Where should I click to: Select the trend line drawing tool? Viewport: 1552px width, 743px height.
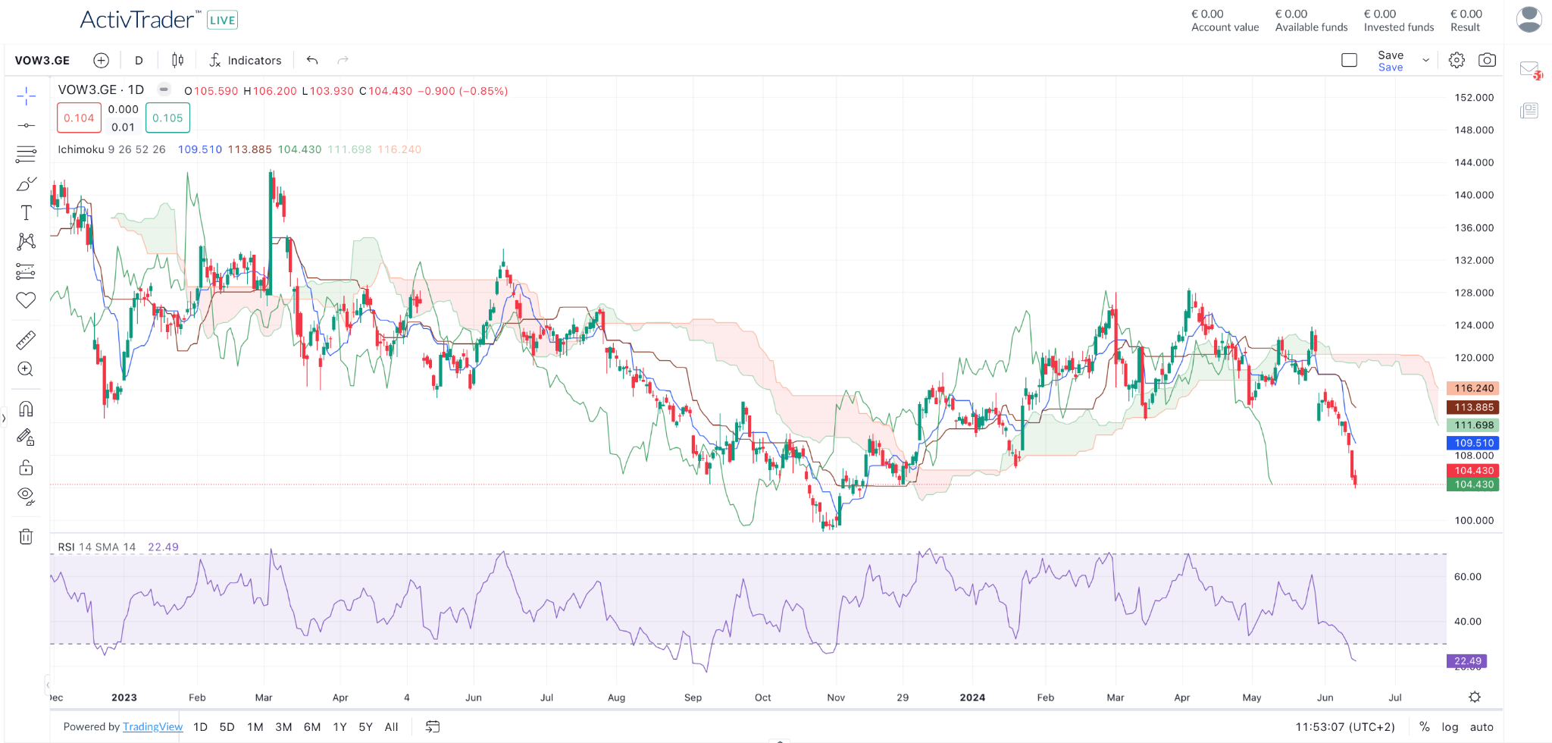pos(26,125)
